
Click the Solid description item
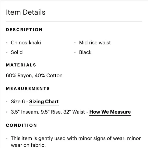coord(17,52)
